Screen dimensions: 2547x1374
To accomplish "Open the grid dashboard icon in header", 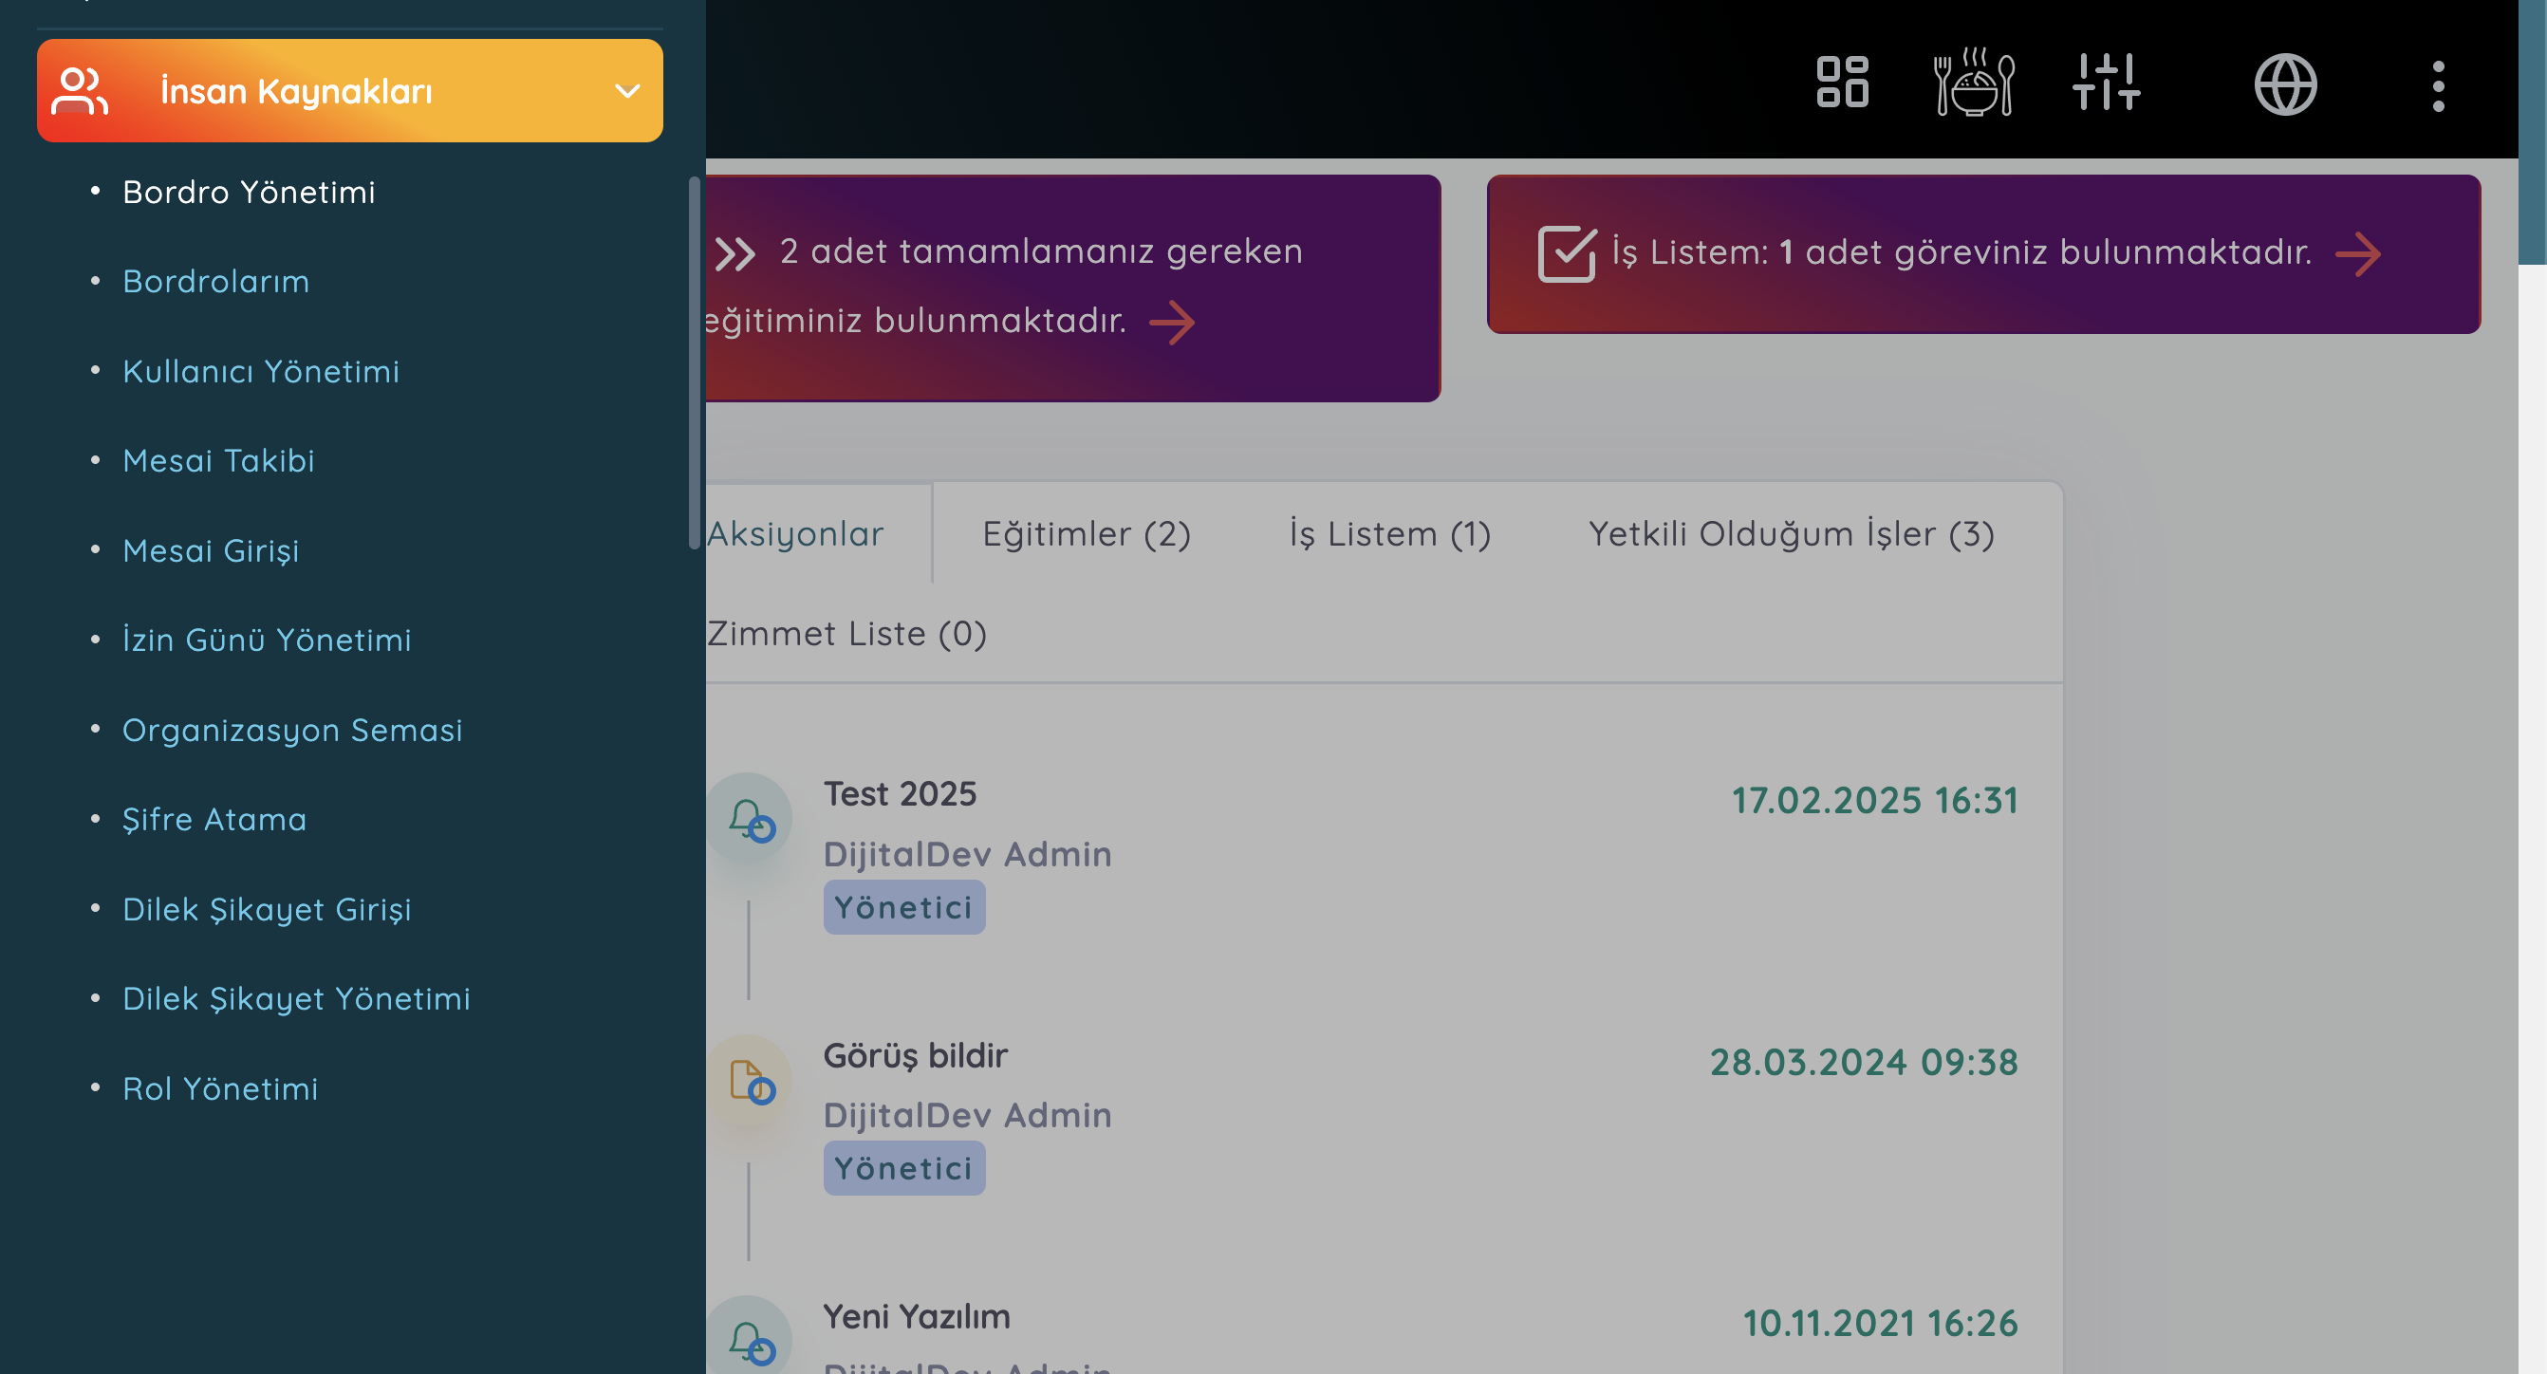I will point(1842,82).
